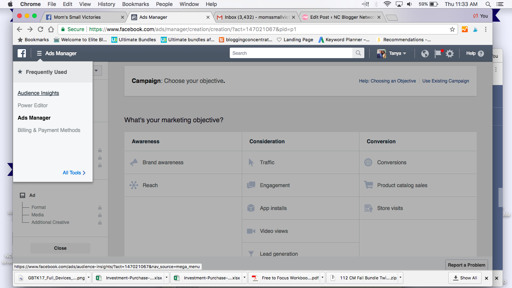
Task: Close the downloads bar with X
Action: (x=487, y=278)
